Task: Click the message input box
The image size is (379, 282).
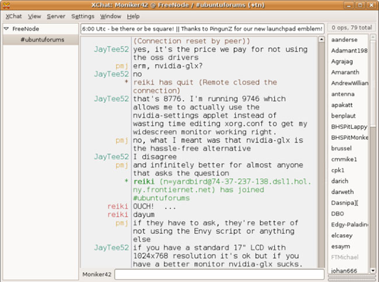Action: coord(219,274)
